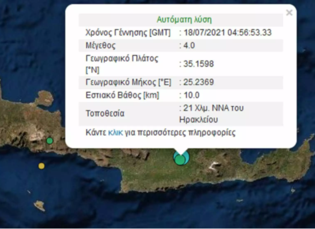Click the 'Τοποθεσία' label

click(105, 114)
